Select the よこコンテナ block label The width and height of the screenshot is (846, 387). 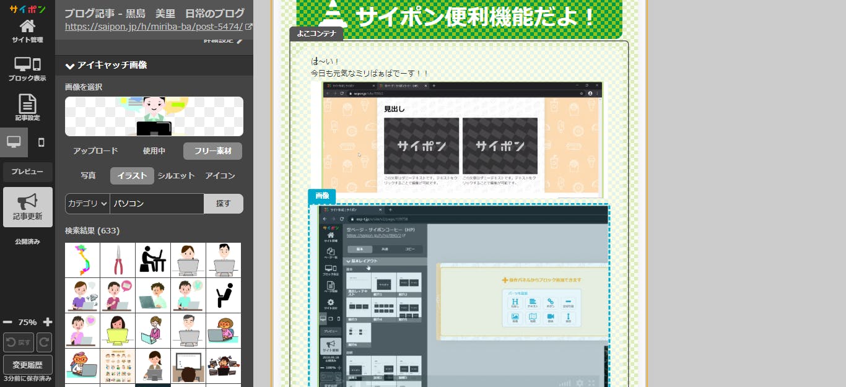pos(316,34)
